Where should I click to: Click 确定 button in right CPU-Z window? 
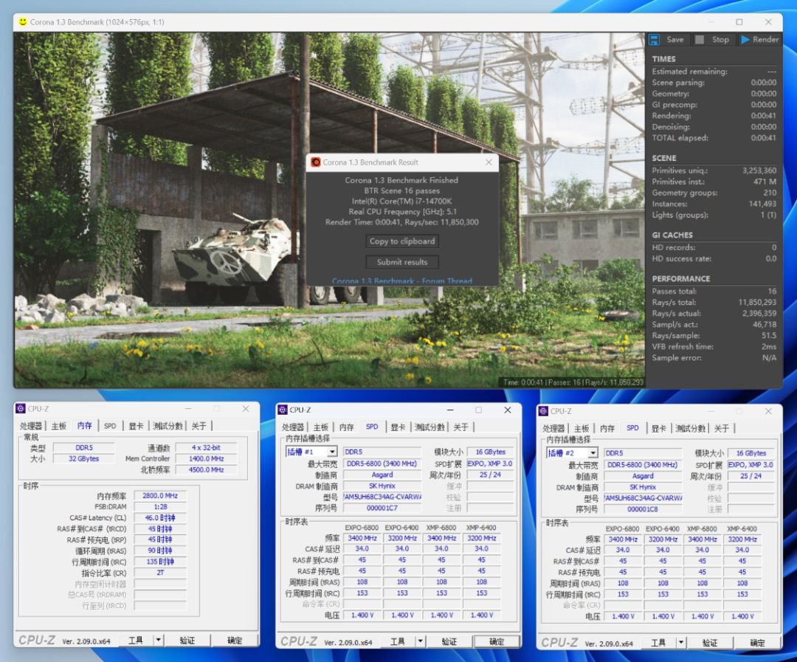757,643
